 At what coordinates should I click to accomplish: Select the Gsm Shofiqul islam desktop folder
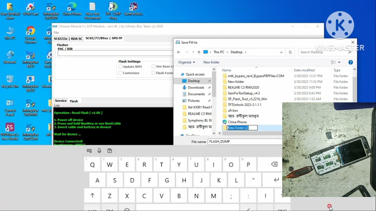10,11
